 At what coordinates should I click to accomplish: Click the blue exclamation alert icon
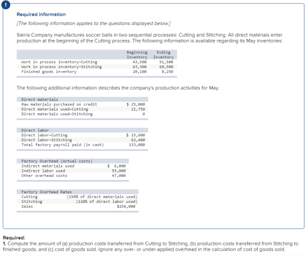click(5, 5)
